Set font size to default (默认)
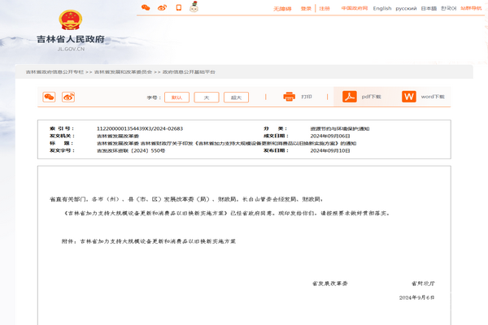This screenshot has width=488, height=325. (x=176, y=97)
